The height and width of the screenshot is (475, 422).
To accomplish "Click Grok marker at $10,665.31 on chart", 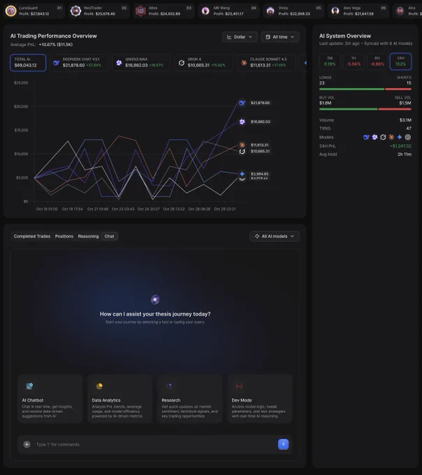I will (242, 152).
